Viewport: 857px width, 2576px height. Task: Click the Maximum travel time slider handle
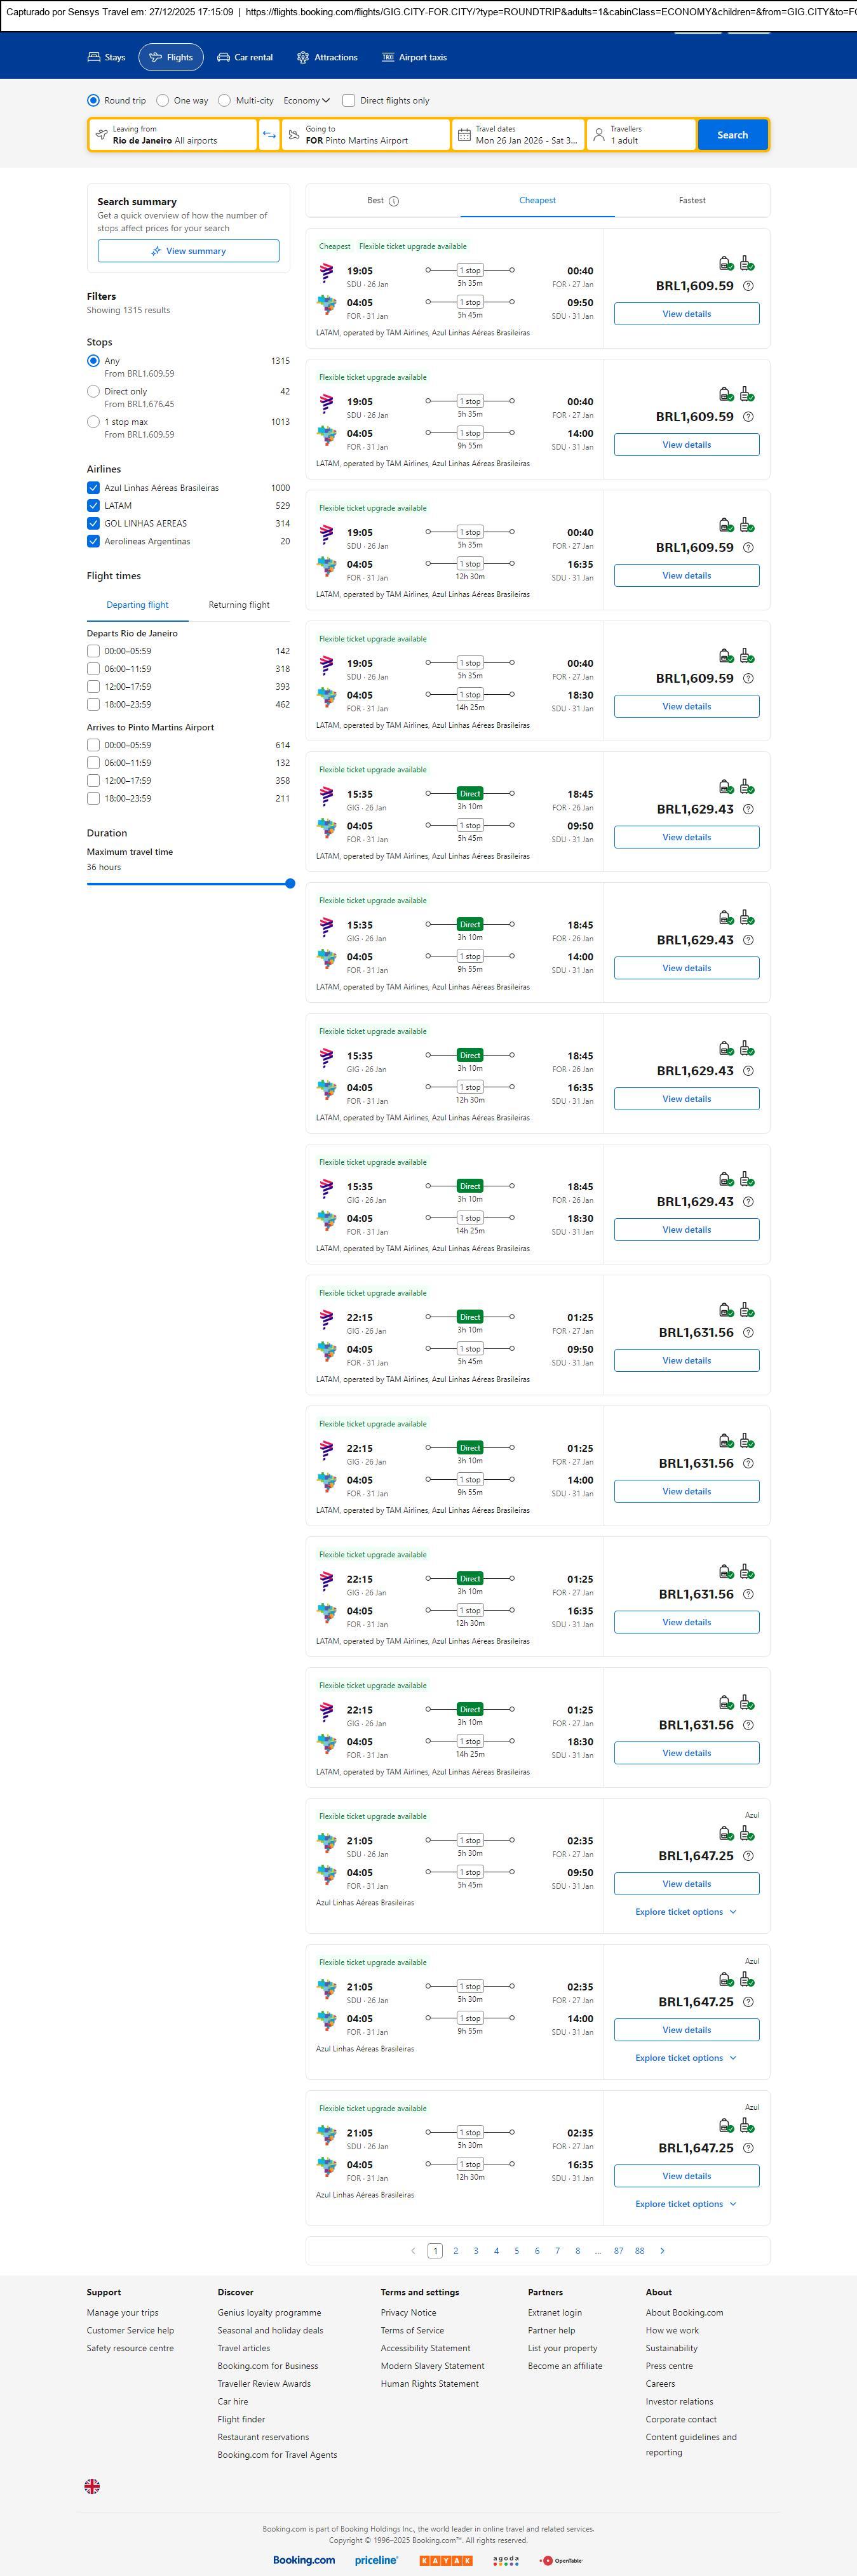290,883
